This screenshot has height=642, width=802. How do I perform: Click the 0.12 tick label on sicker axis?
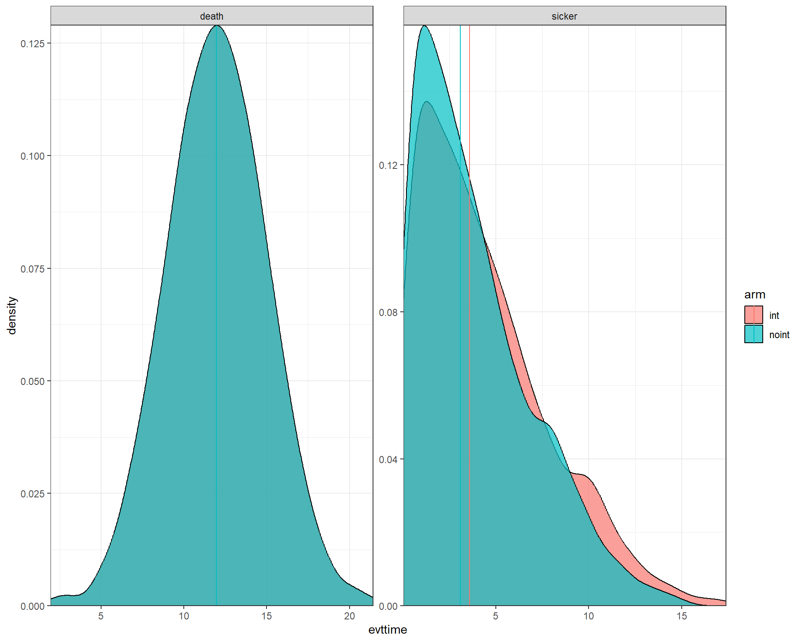[388, 166]
